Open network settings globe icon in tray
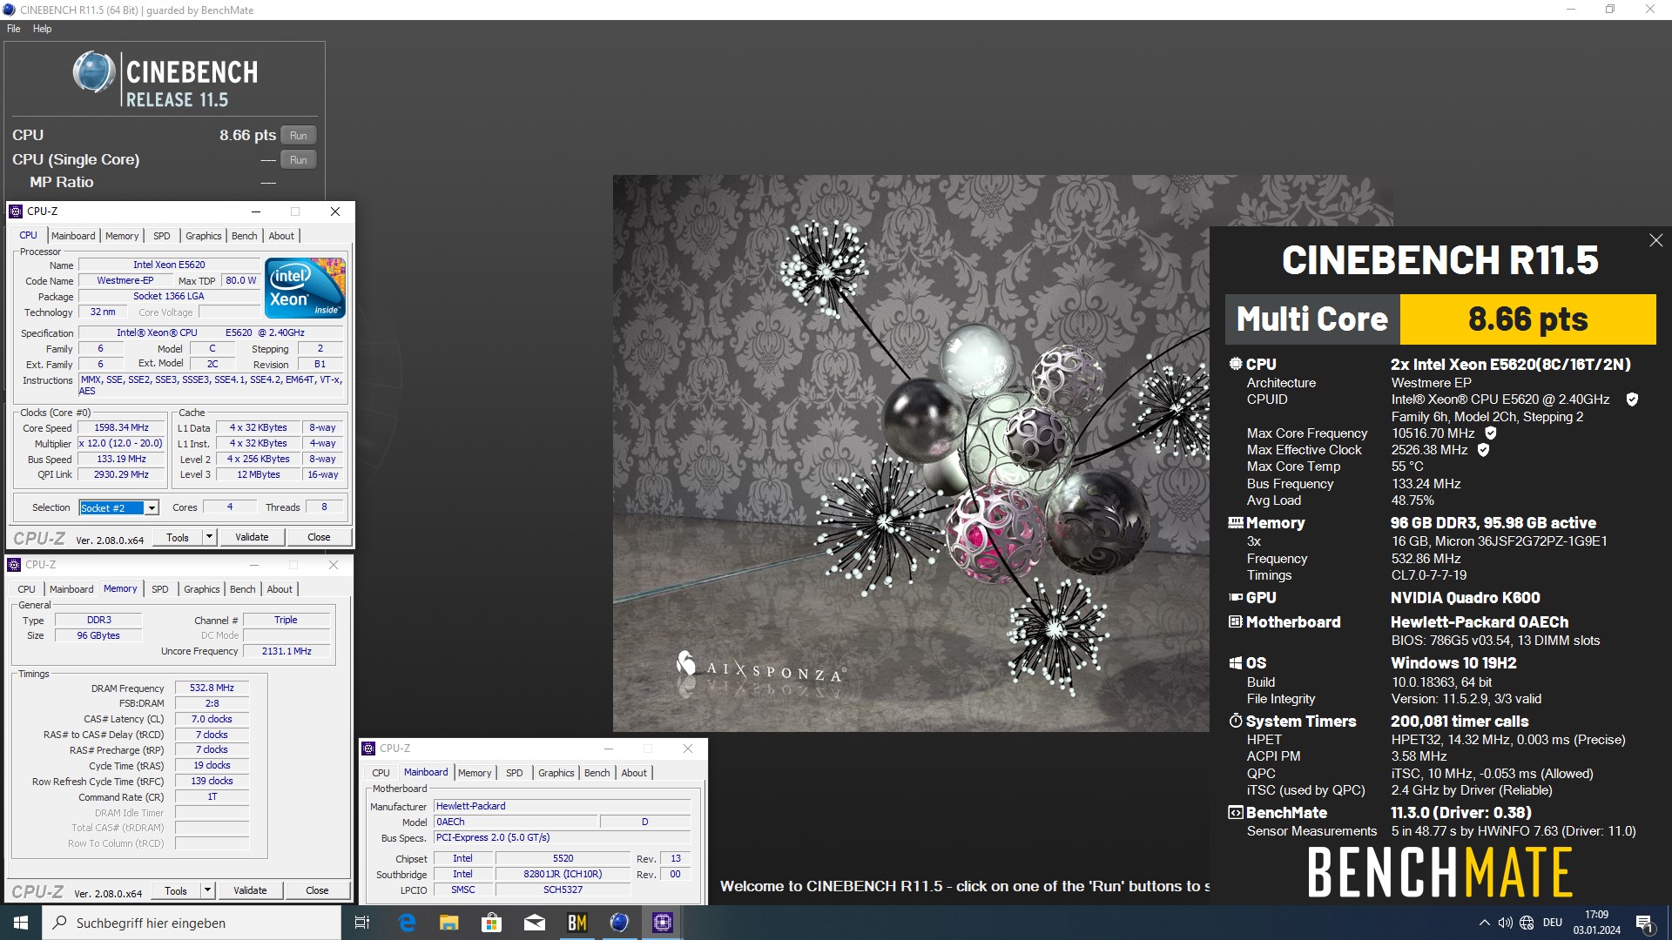The width and height of the screenshot is (1672, 940). click(x=1527, y=923)
